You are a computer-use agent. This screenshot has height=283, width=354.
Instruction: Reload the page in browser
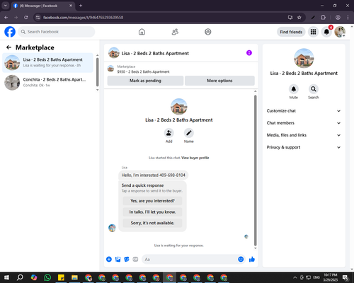click(26, 18)
